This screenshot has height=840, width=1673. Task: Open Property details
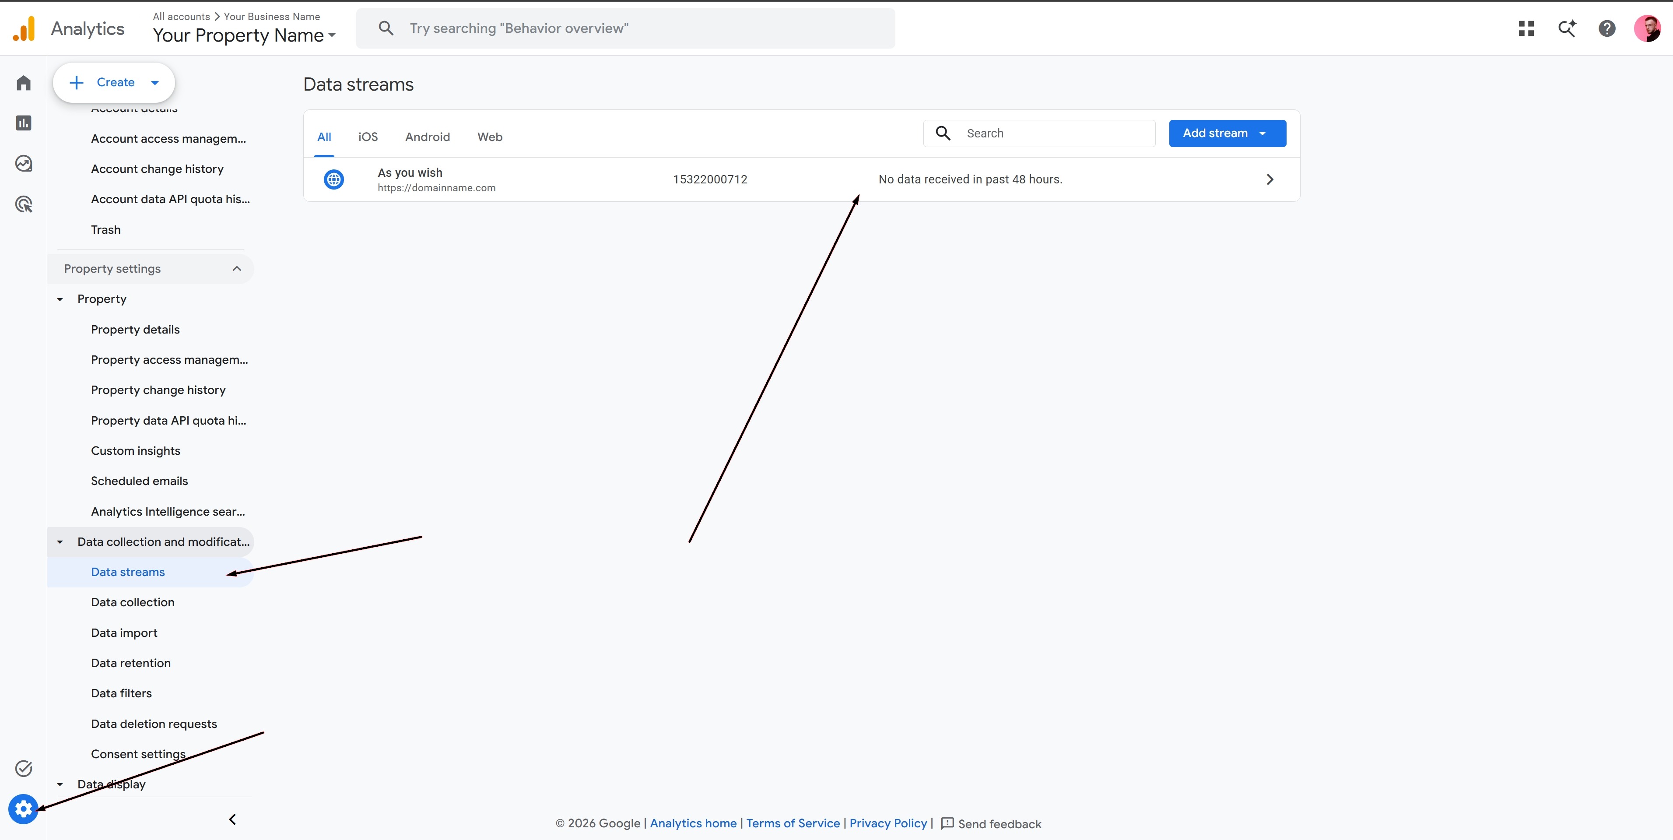click(x=135, y=329)
